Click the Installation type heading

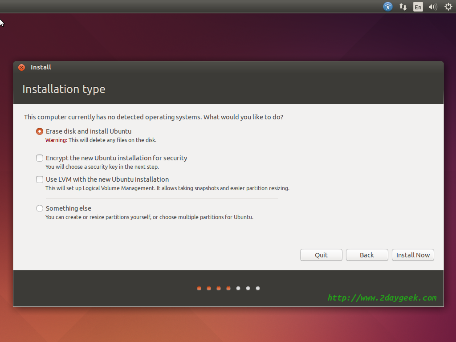click(x=64, y=89)
